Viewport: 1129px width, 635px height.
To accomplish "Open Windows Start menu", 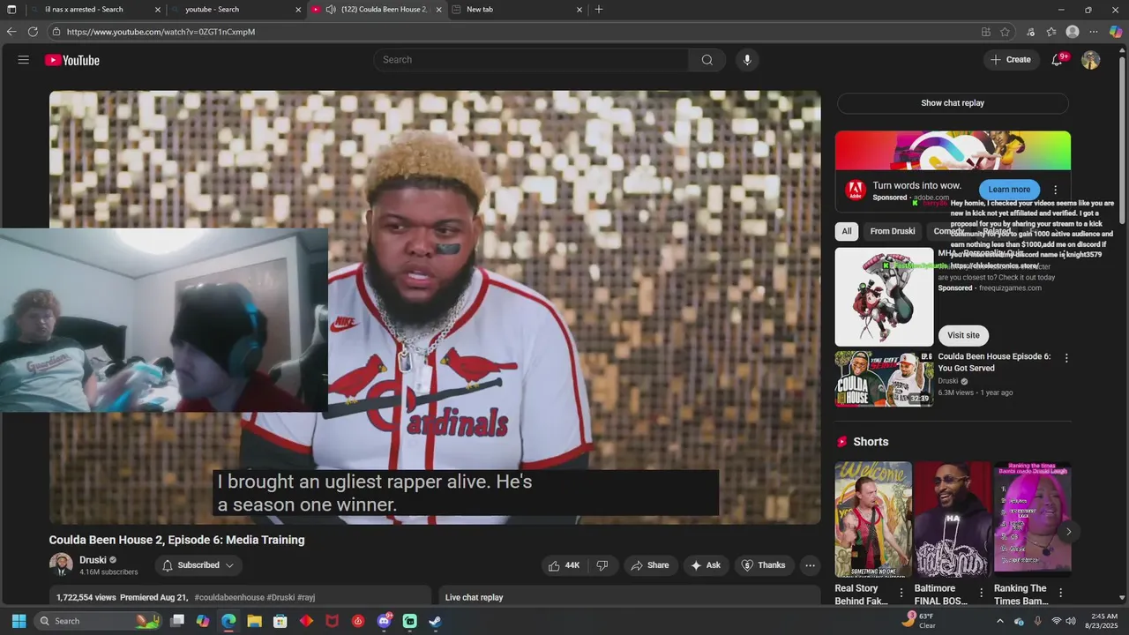I will click(19, 621).
